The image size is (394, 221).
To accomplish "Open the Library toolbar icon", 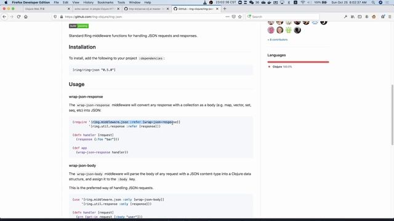I will coord(353,17).
